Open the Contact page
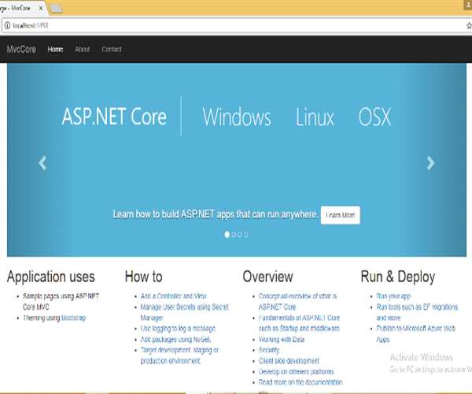 click(x=112, y=50)
